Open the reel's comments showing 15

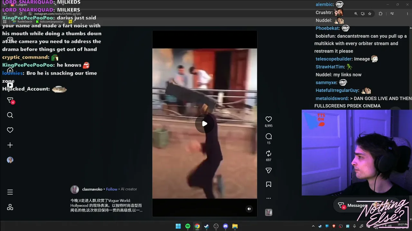click(x=268, y=136)
